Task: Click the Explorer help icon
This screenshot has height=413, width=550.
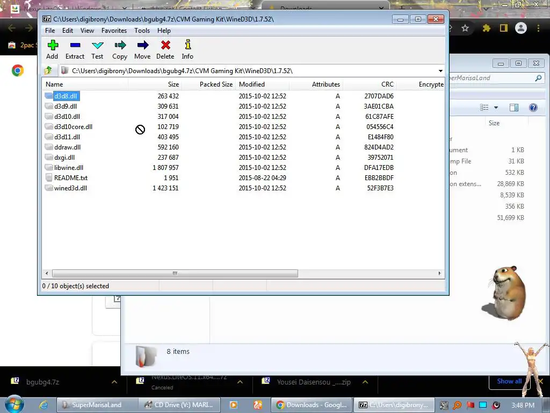Action: [x=533, y=108]
